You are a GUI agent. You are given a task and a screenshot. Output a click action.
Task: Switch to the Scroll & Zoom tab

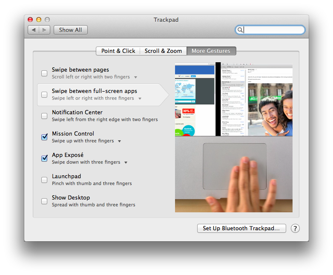point(164,51)
